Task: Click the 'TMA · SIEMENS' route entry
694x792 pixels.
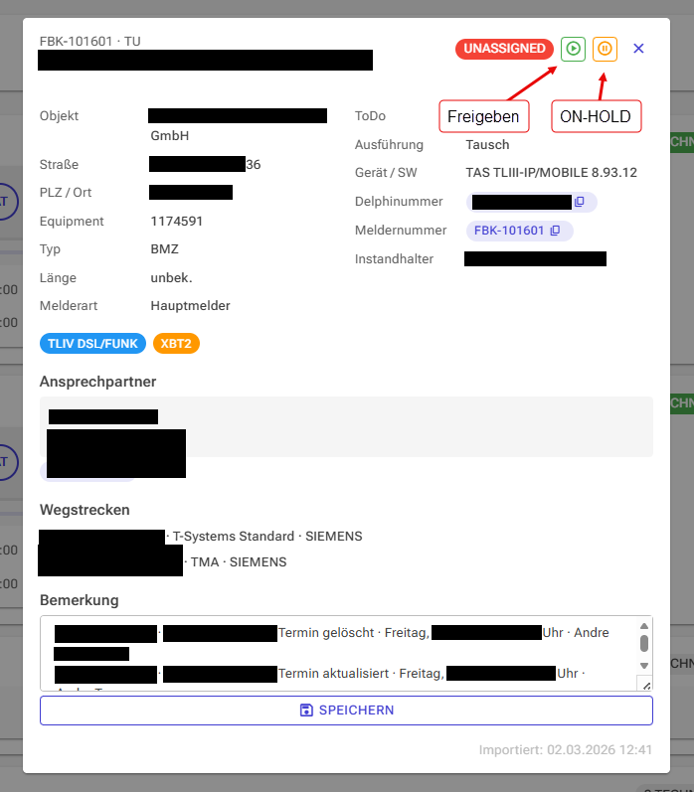Action: 238,562
